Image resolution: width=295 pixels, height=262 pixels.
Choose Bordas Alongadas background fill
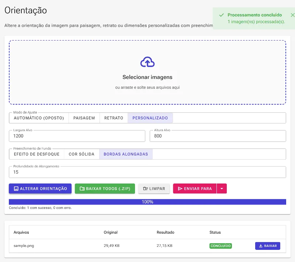(x=126, y=154)
